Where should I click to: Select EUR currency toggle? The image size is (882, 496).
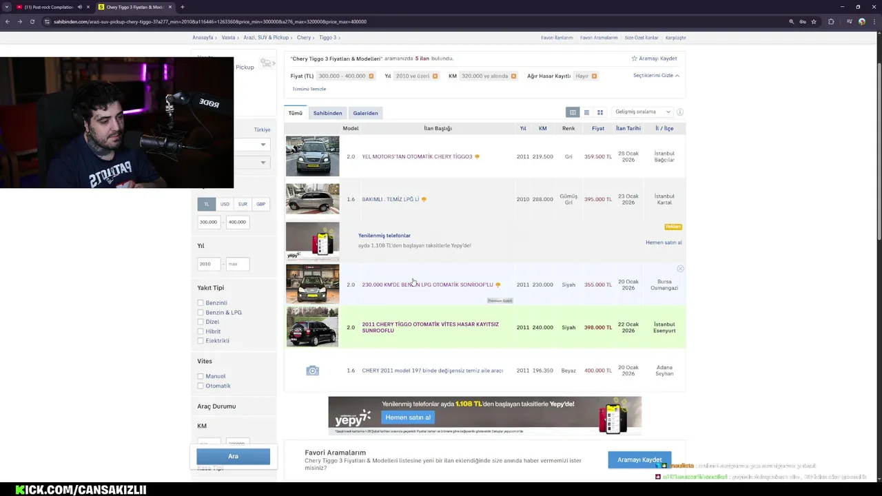[x=243, y=204]
